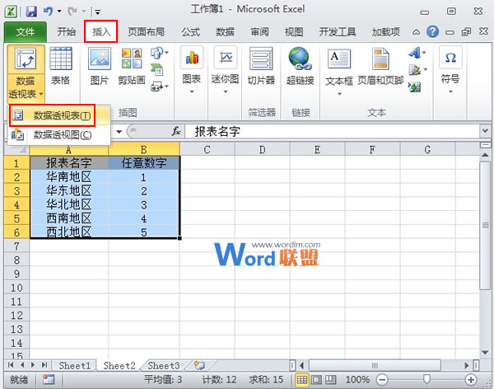
Task: Insert a Hyperlink (超链接)
Action: (x=300, y=67)
